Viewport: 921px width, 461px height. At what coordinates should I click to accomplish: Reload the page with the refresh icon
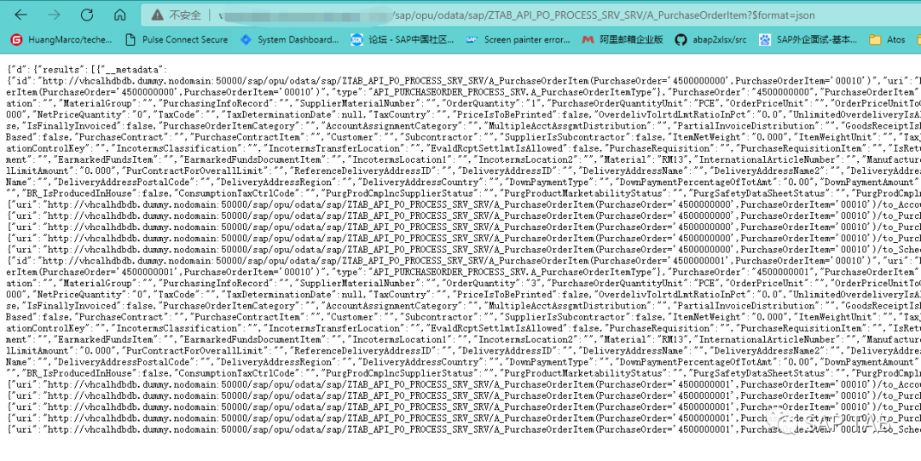click(87, 14)
